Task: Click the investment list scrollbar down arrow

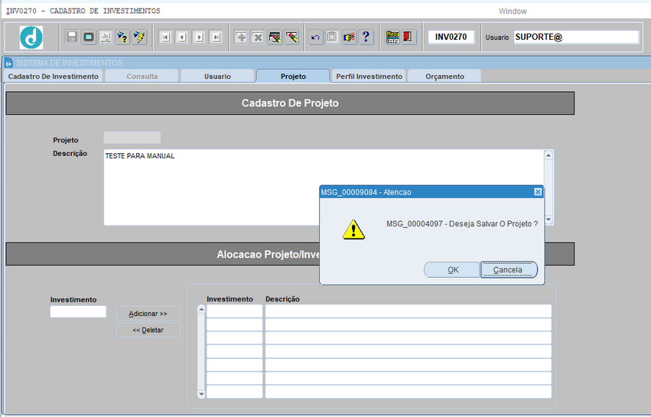Action: (202, 394)
